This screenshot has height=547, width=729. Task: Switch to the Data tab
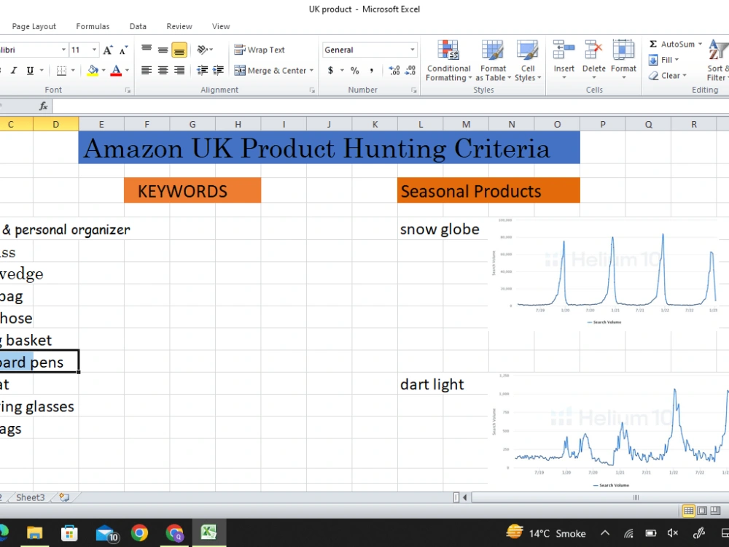(x=138, y=26)
